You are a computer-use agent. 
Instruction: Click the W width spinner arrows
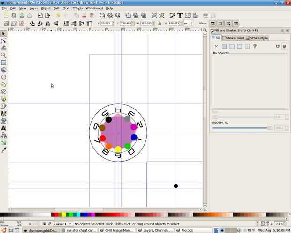pyautogui.click(x=153, y=23)
